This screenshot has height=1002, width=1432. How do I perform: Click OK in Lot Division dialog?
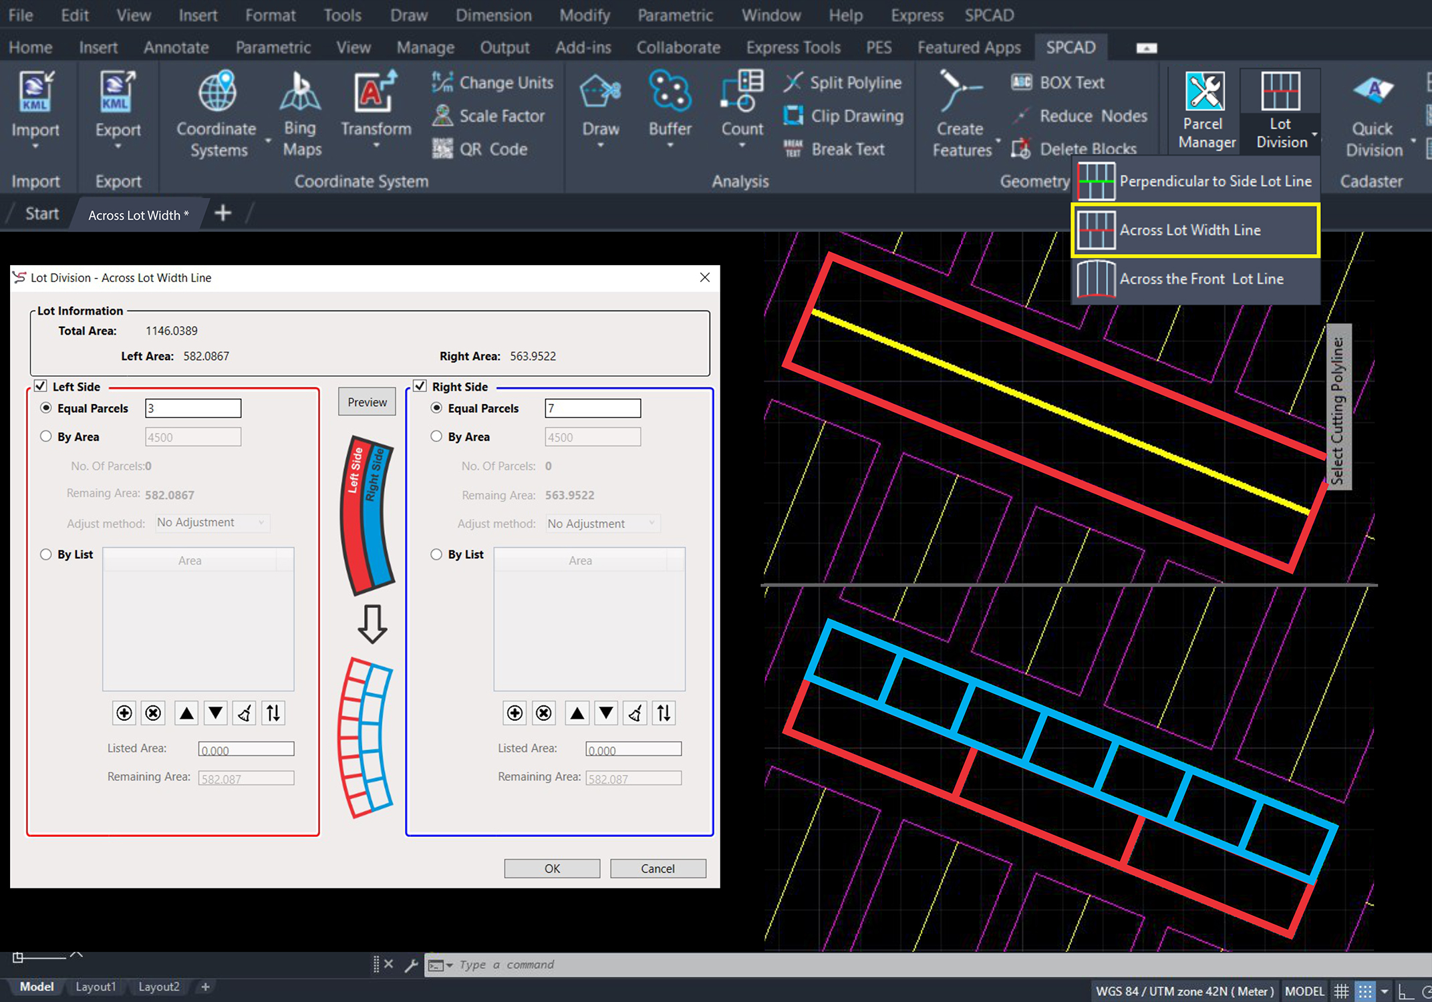pyautogui.click(x=551, y=868)
